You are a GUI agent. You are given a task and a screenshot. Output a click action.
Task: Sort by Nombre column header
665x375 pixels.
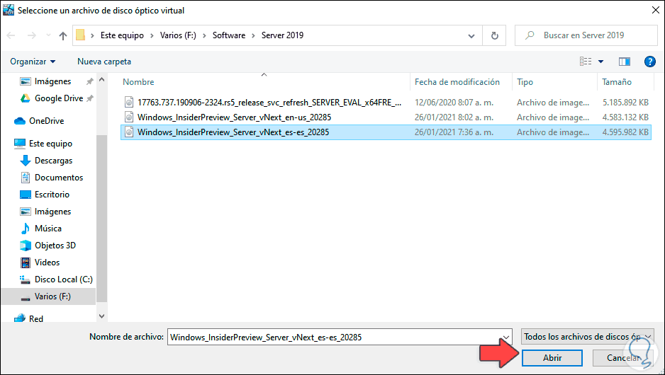point(138,82)
